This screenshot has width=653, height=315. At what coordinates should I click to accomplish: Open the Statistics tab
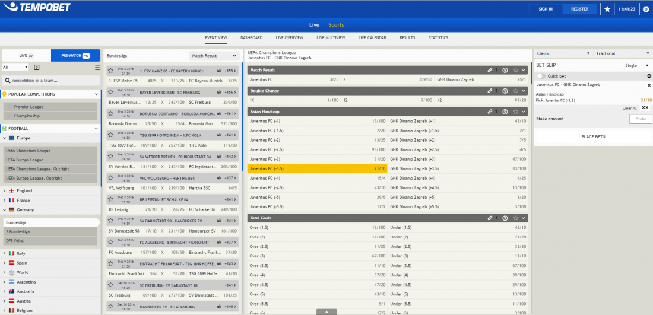coord(438,38)
